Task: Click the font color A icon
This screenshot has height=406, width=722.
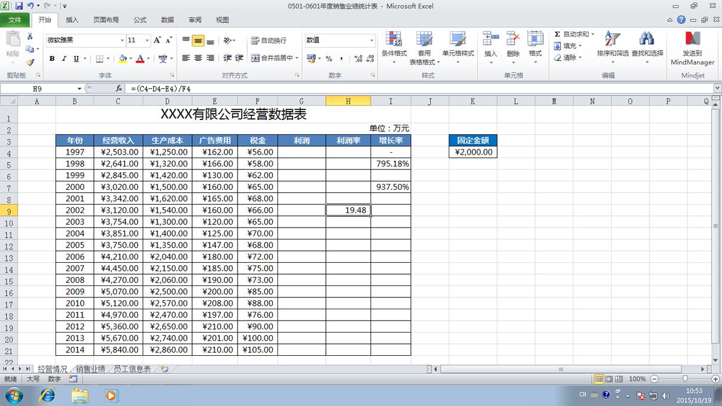Action: point(140,59)
